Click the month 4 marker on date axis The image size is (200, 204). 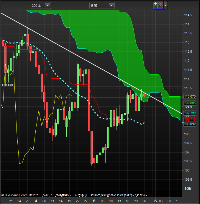[36, 201]
